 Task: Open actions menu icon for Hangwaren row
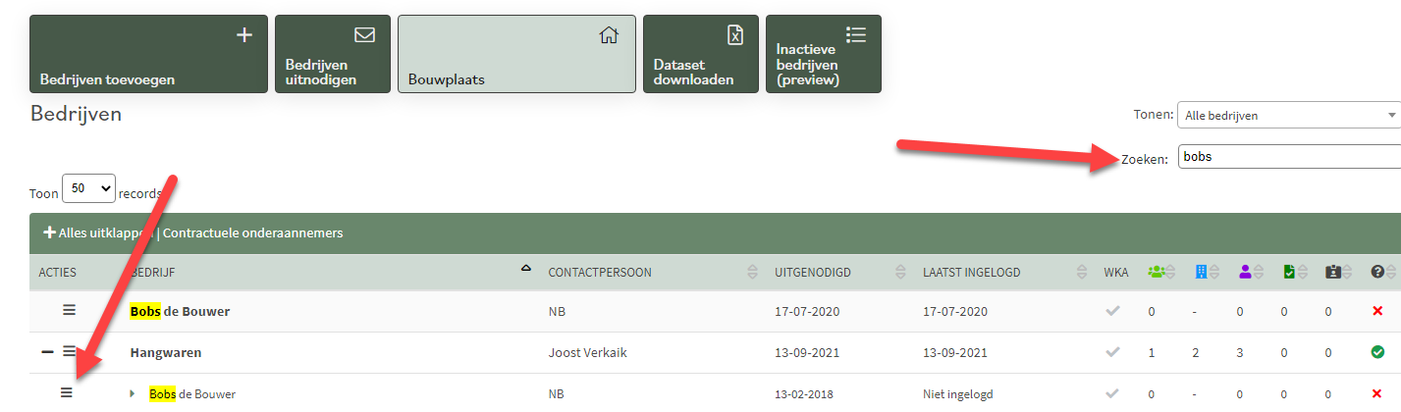click(x=69, y=351)
